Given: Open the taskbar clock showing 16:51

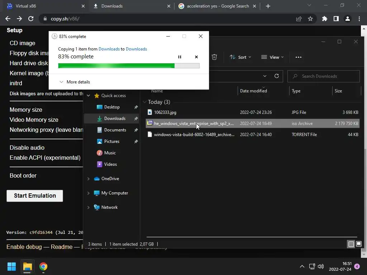Looking at the screenshot, I should (x=340, y=266).
